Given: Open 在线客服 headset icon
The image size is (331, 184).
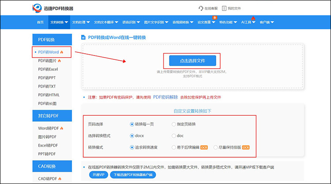Looking at the screenshot, I should pos(201,8).
